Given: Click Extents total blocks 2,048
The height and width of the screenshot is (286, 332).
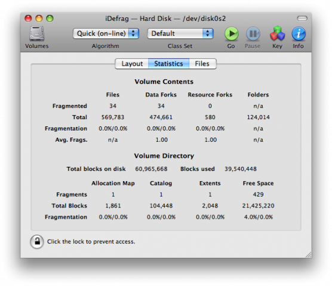Looking at the screenshot, I should tap(210, 206).
